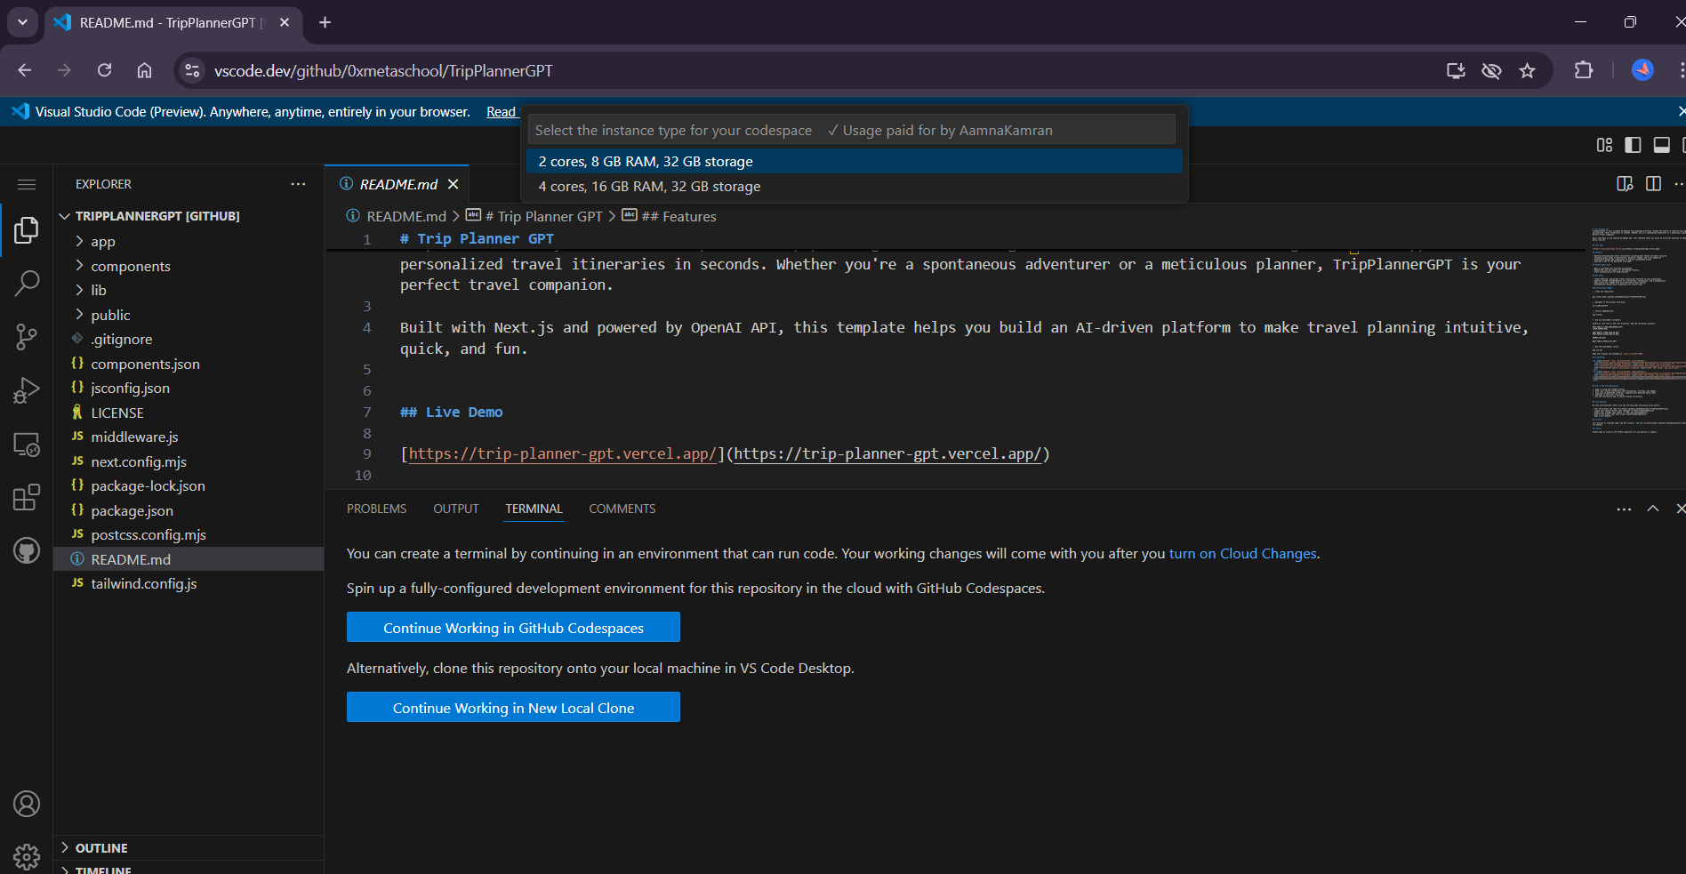The image size is (1686, 874).
Task: Open the Remote Explorer view
Action: tap(27, 444)
